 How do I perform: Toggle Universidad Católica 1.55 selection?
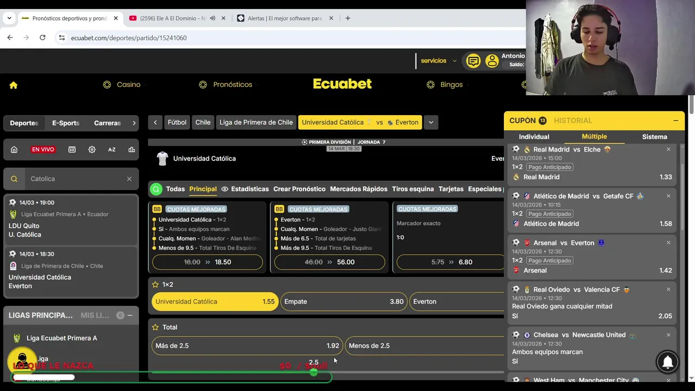click(x=215, y=301)
